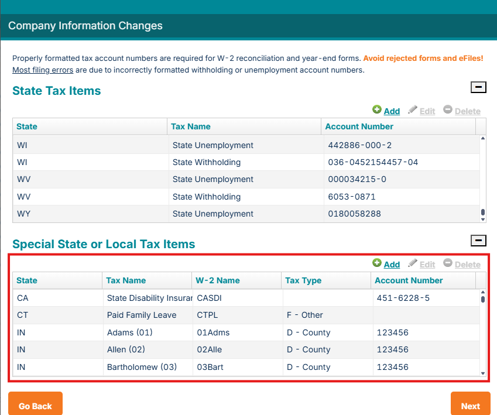
Task: Click Delete minus icon in Special Tax Items
Action: tap(448, 263)
